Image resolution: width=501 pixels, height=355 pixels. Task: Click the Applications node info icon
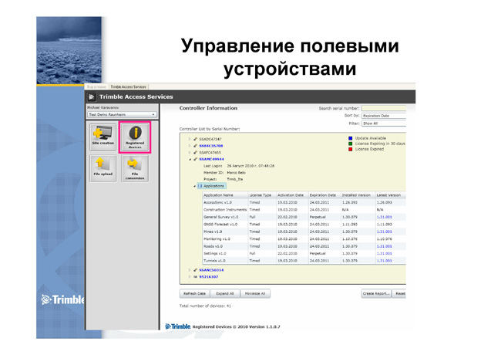click(x=200, y=186)
